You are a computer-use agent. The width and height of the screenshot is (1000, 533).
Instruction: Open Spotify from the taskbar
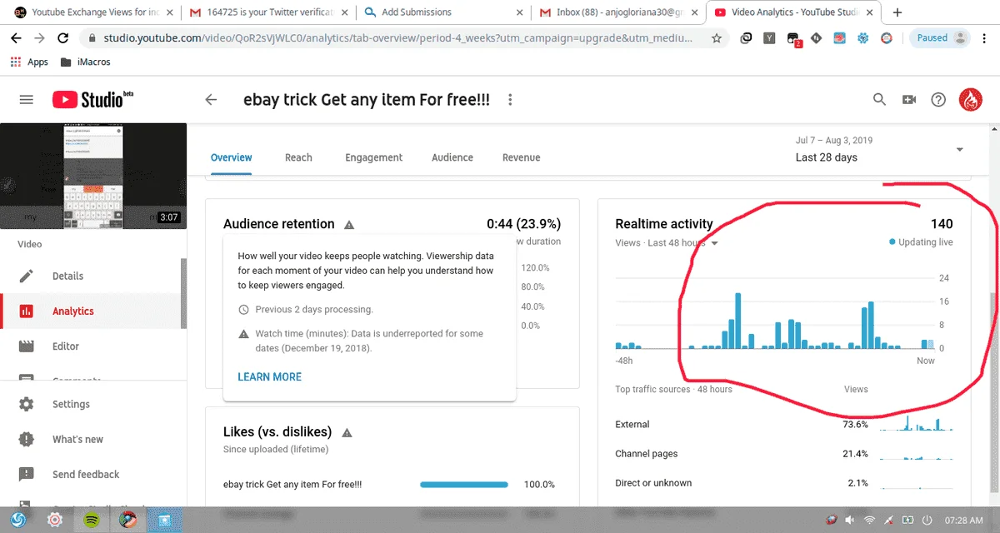91,520
